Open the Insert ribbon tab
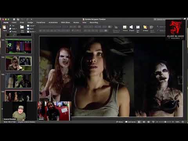The height and width of the screenshot is (141, 188). [x=14, y=23]
